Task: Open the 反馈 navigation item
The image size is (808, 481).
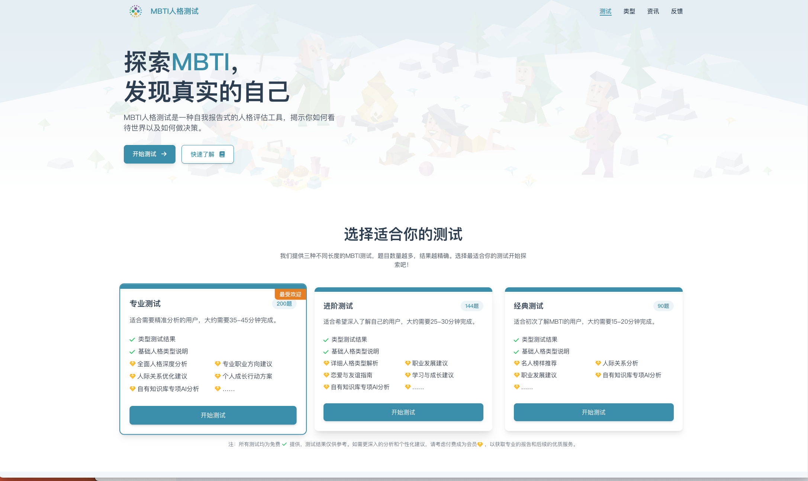Action: click(677, 11)
